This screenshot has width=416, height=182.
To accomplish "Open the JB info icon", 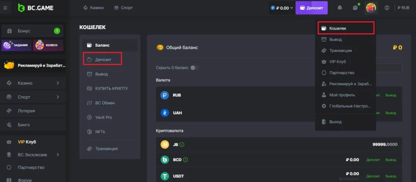I will [182, 145].
